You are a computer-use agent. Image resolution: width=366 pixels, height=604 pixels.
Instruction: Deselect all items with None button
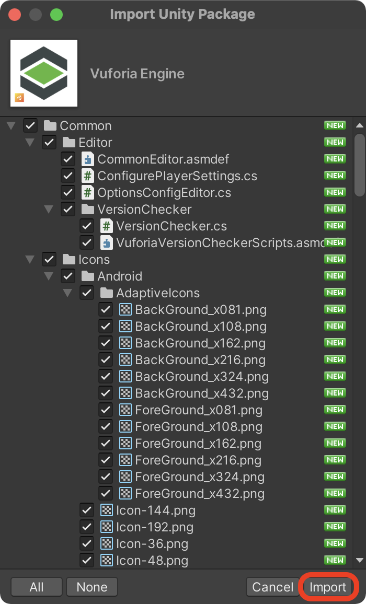[x=92, y=587]
